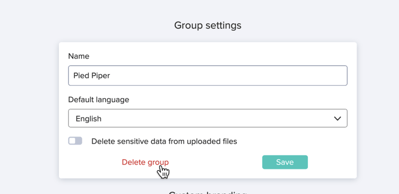The width and height of the screenshot is (399, 194).
Task: Click the 'Delete sensitive data from uploaded files' label
Action: 164,141
